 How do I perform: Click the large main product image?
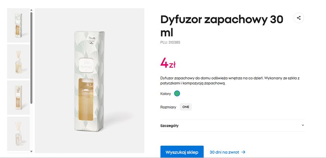tap(90, 80)
